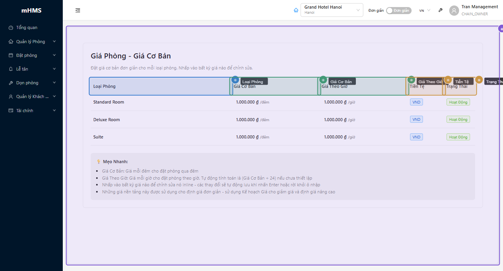Click the Suite row's Hoạt Động status tag

click(x=458, y=137)
